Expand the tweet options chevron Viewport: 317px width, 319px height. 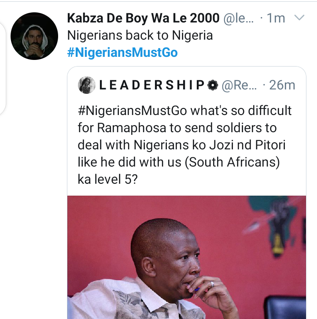tap(299, 18)
